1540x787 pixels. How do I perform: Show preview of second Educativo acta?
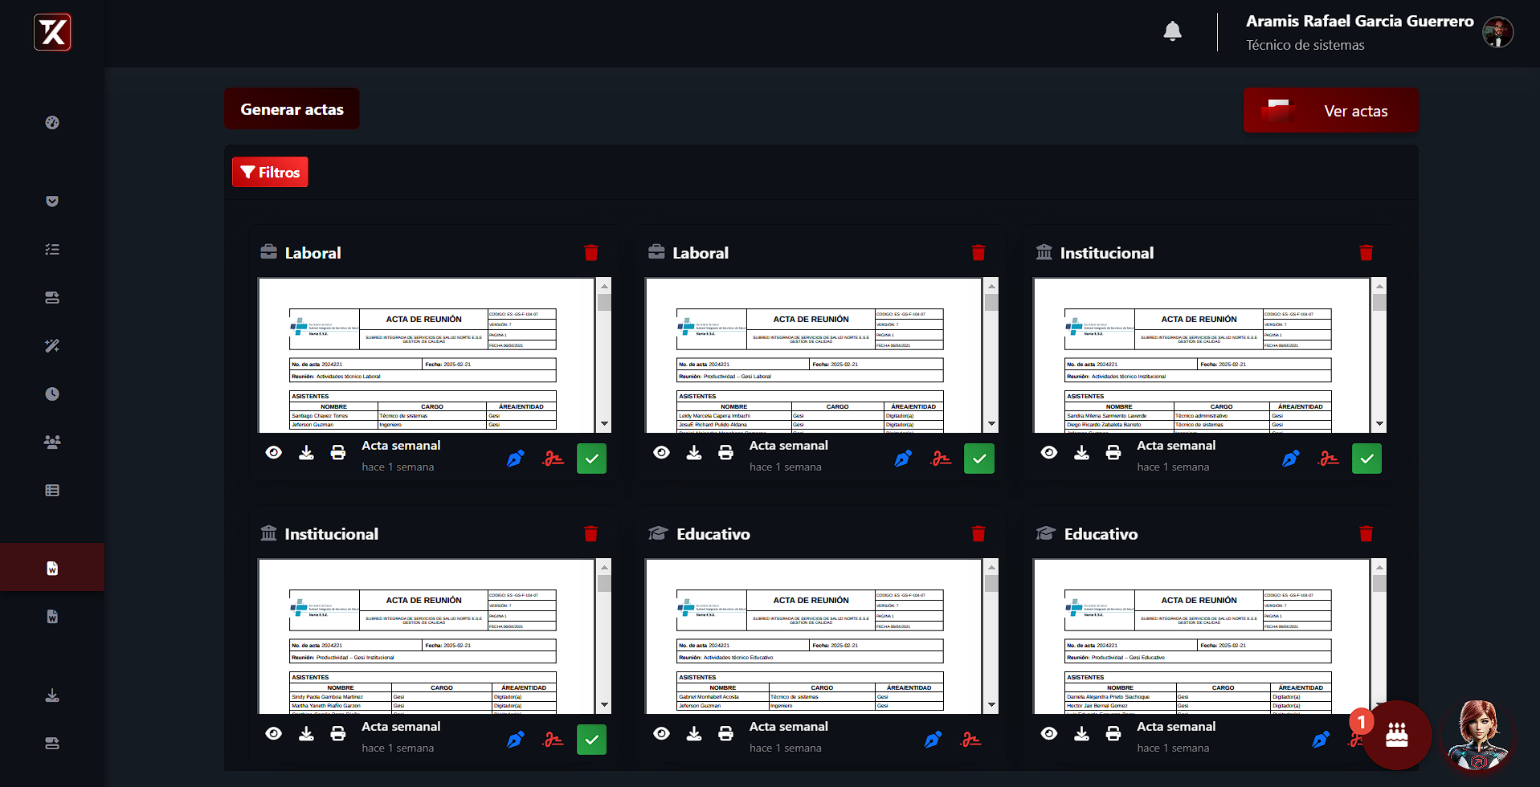[x=1048, y=733]
